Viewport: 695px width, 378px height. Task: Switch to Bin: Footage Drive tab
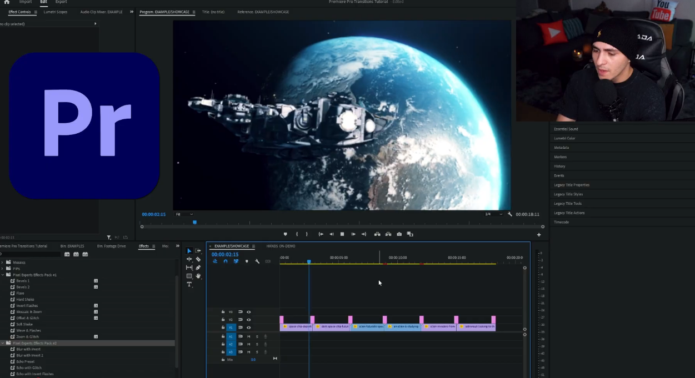point(111,246)
